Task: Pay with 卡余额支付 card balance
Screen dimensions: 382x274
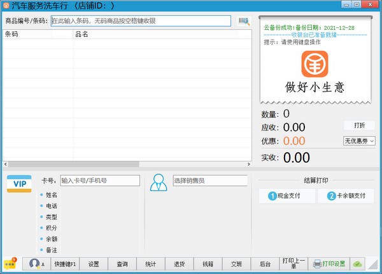Action: point(346,196)
